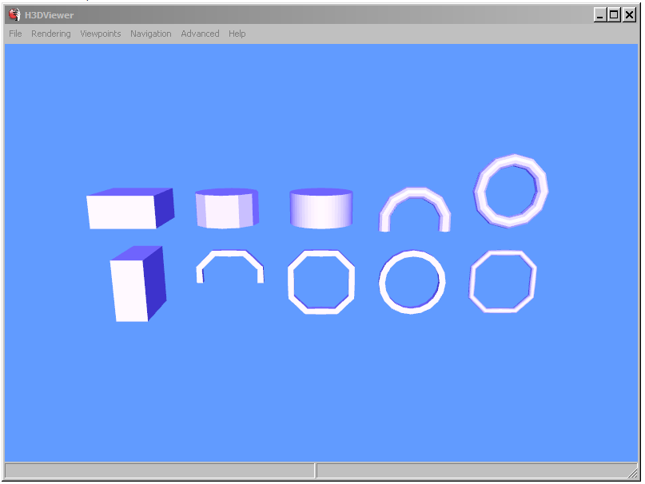Open the File menu
Viewport: 645px width, 484px height.
pyautogui.click(x=15, y=34)
